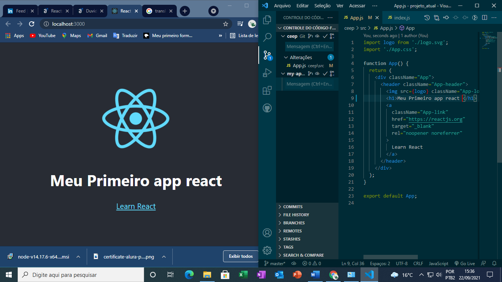The width and height of the screenshot is (502, 282).
Task: Open editor More Actions ellipsis
Action: 494,17
